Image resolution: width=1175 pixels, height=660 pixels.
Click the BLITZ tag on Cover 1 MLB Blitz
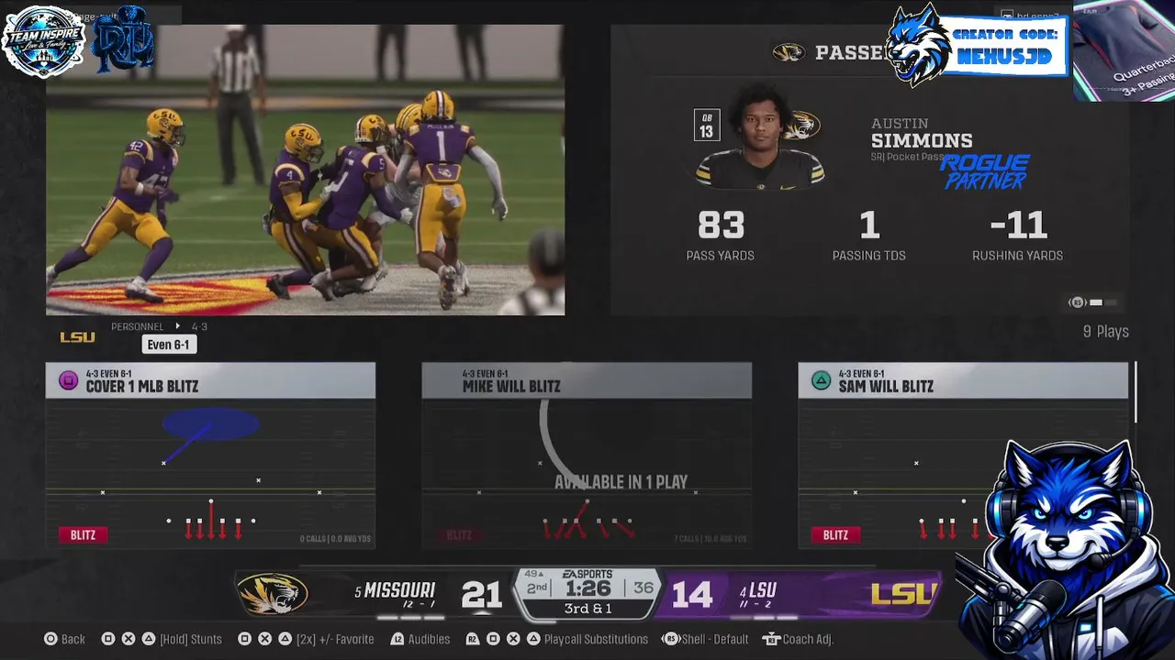point(83,534)
